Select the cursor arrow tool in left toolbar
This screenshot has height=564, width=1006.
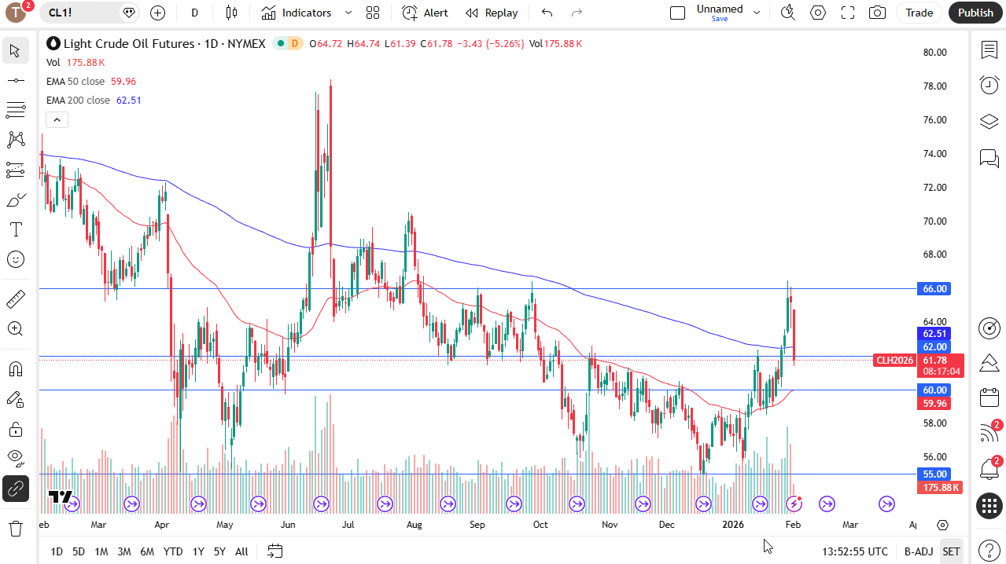pos(15,51)
